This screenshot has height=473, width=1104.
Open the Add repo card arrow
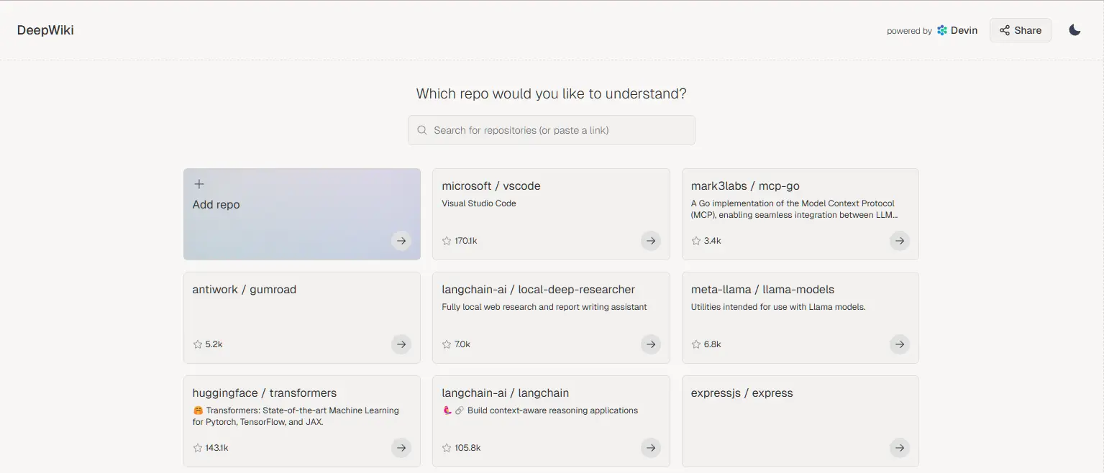click(401, 241)
